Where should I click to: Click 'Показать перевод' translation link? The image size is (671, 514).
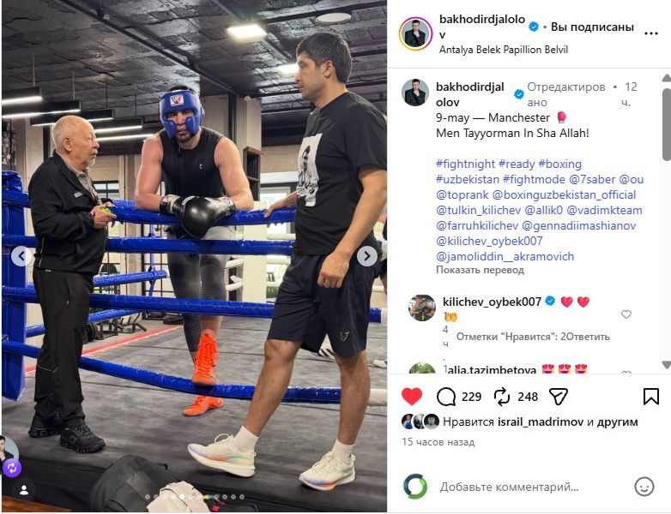point(480,270)
